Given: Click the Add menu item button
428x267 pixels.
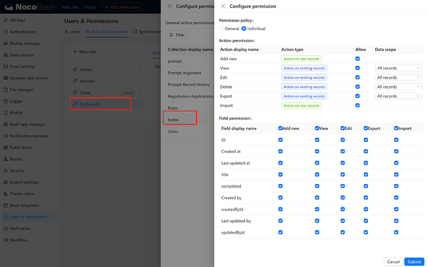Looking at the screenshot, I should 122,7.
